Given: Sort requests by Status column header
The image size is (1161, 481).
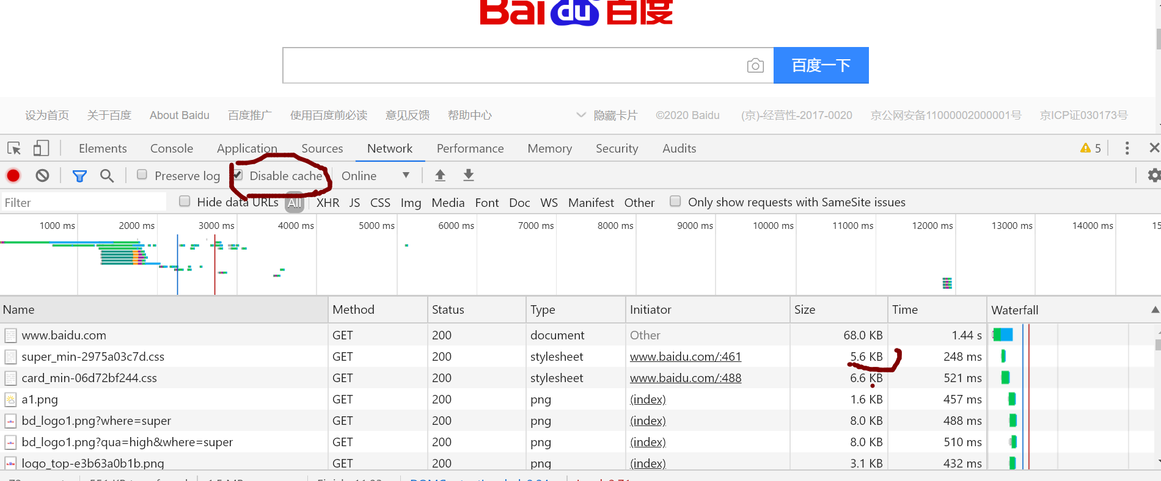Looking at the screenshot, I should (x=477, y=310).
